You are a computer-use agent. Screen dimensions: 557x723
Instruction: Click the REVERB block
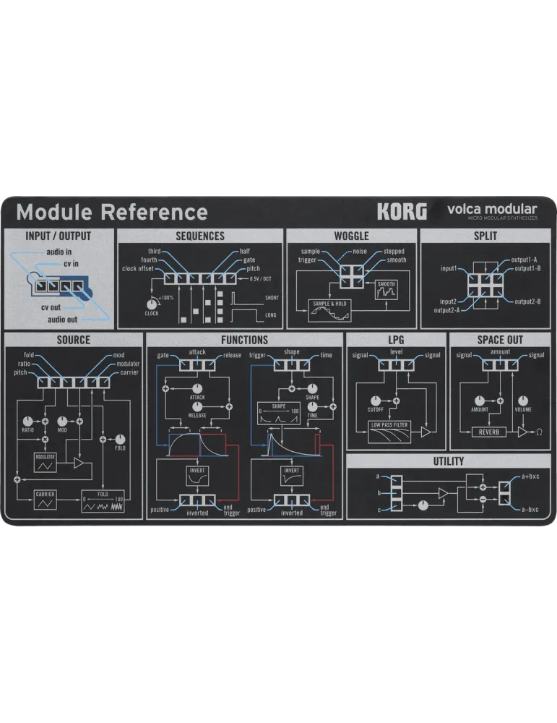click(489, 432)
